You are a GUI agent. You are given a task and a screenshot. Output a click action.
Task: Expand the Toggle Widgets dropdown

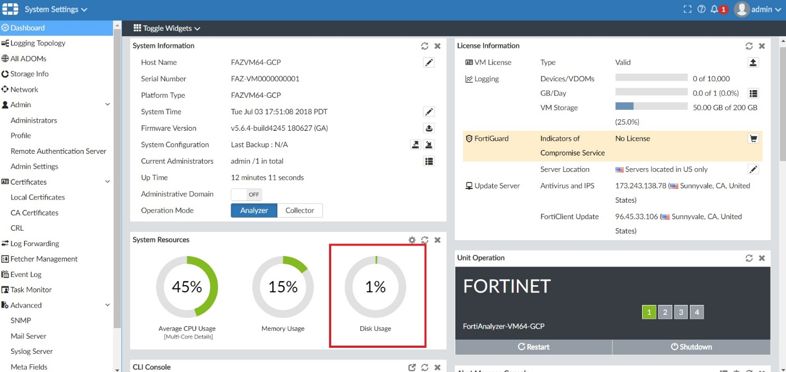(x=167, y=28)
